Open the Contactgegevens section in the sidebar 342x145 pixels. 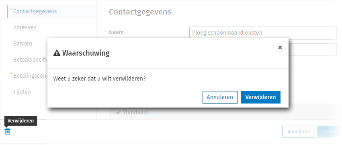[35, 11]
